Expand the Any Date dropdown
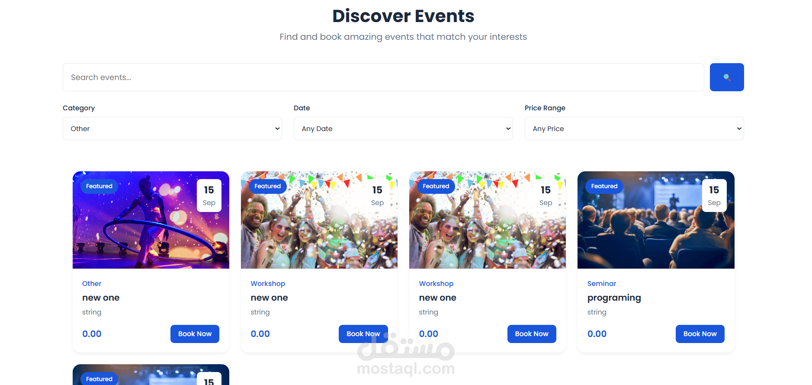 point(403,128)
